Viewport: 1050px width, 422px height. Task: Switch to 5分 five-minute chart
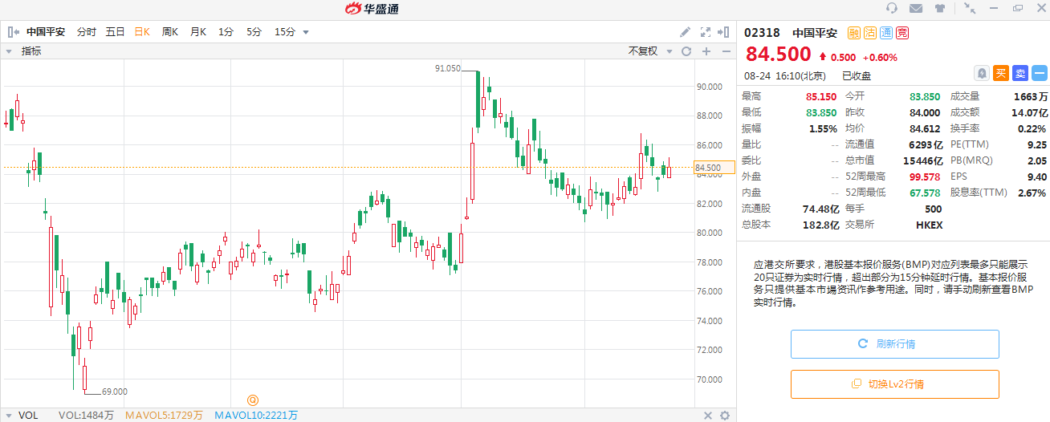(254, 32)
